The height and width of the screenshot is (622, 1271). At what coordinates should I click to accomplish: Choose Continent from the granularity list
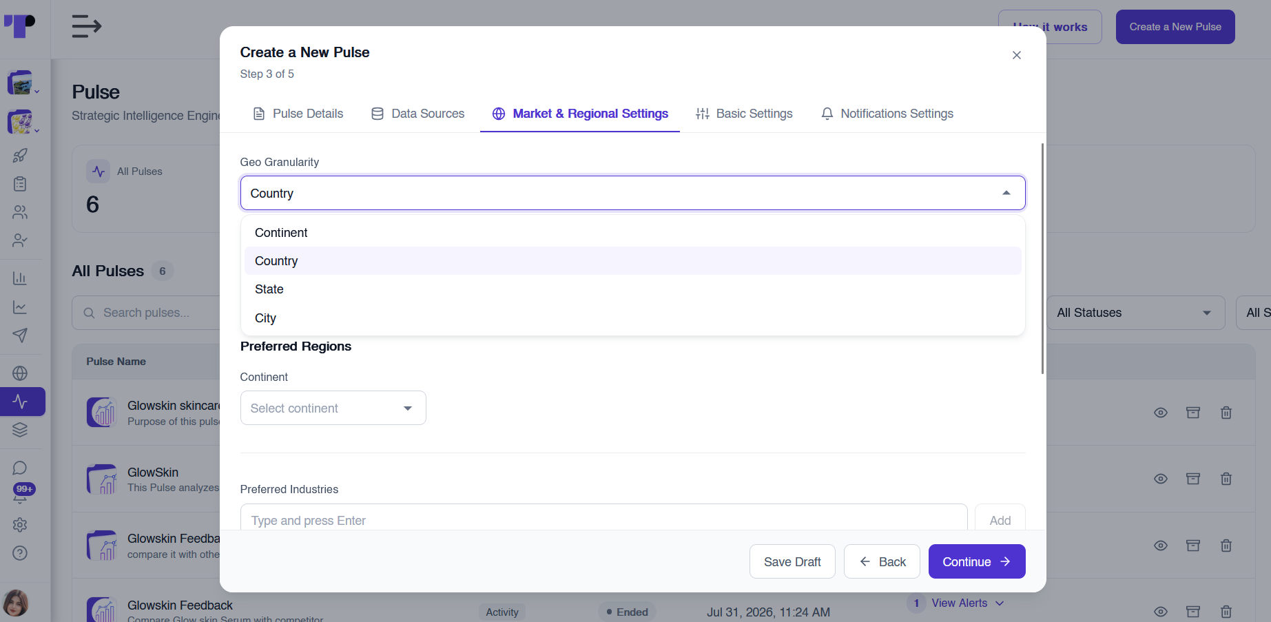tap(632, 233)
